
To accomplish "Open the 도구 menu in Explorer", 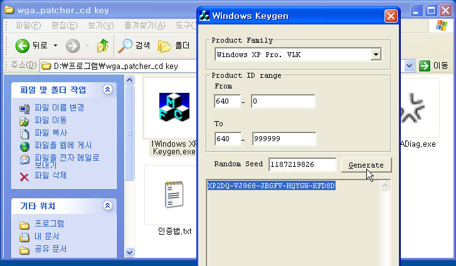I will [186, 26].
